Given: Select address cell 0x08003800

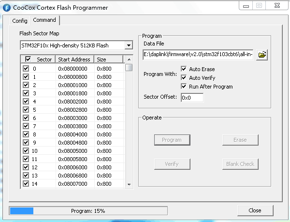Looking at the screenshot, I should [x=72, y=126].
